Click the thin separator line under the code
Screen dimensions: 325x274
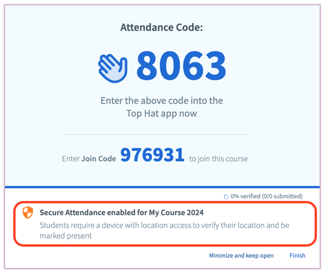point(154,135)
